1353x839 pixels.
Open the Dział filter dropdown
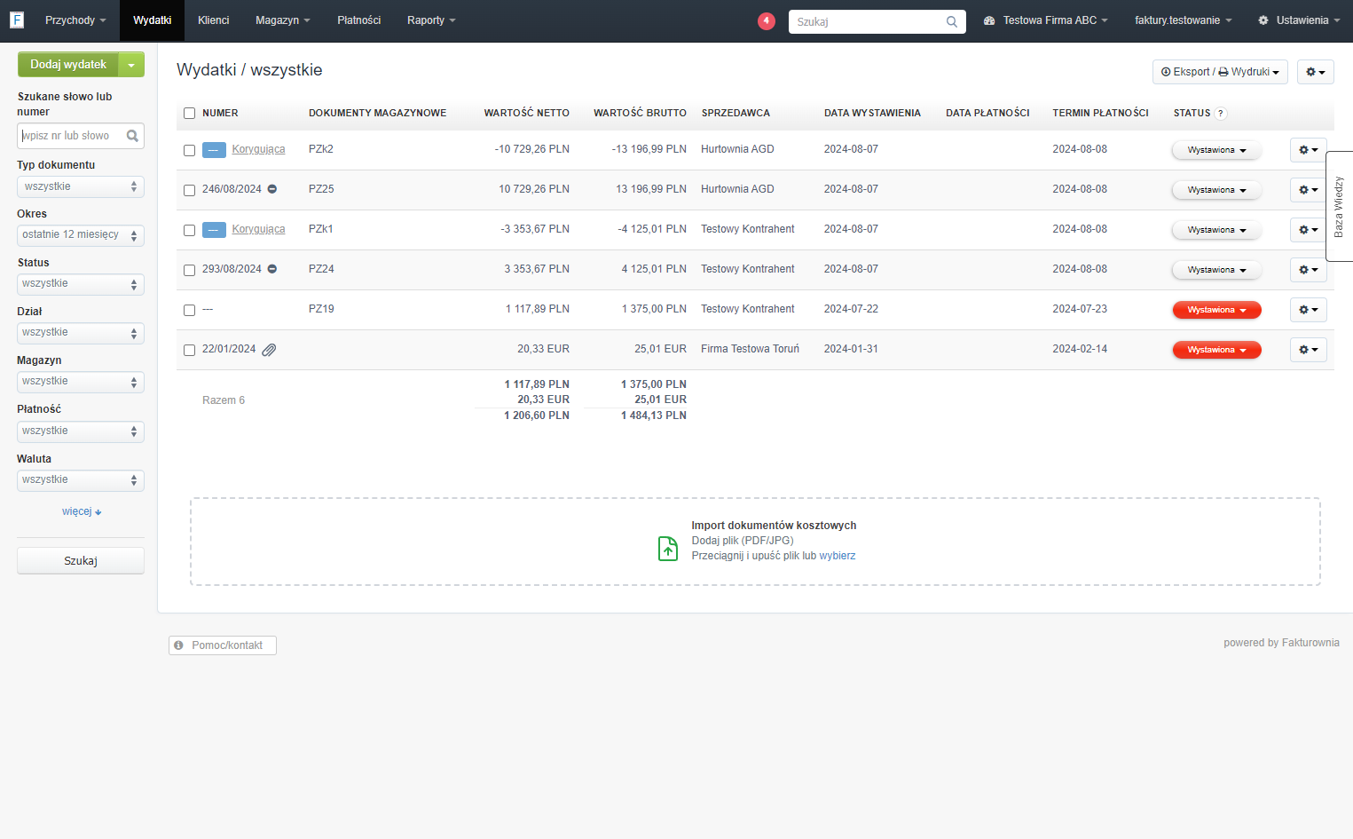81,333
